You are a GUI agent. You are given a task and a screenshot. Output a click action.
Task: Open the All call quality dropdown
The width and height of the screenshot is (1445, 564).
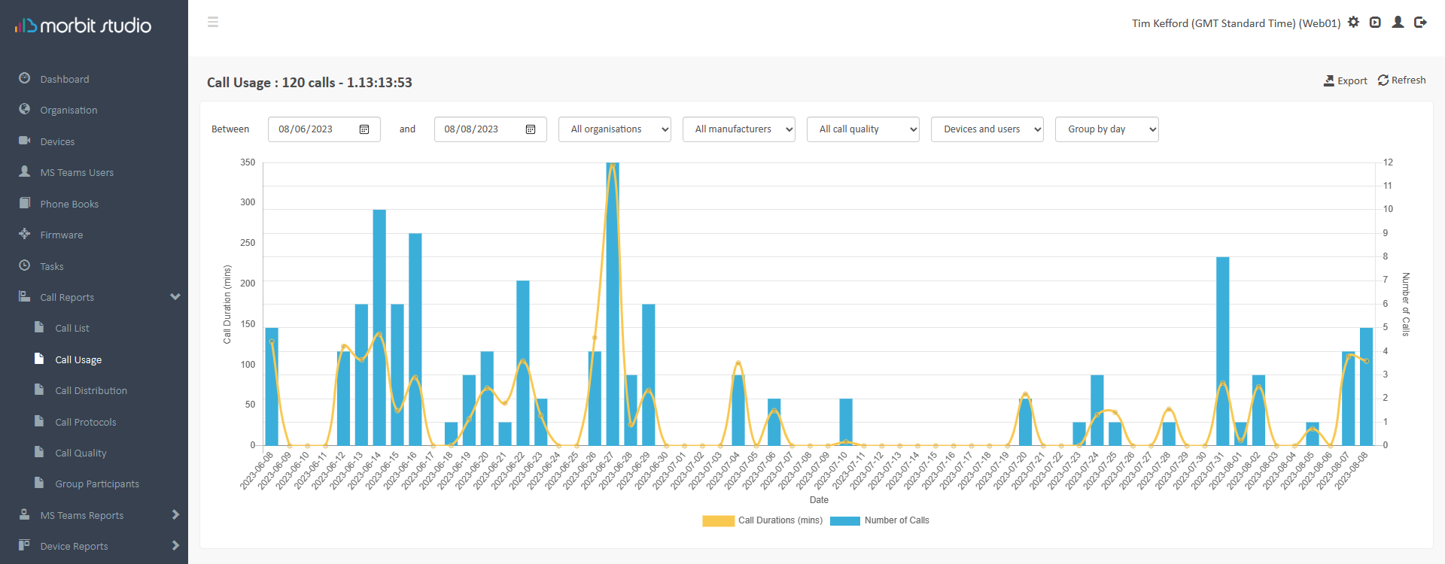click(862, 129)
